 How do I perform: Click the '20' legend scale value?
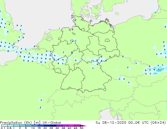(45, 128)
